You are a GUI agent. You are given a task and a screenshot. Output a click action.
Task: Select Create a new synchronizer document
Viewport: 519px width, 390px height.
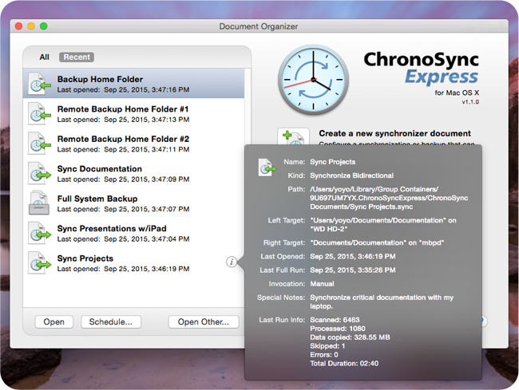[x=394, y=133]
